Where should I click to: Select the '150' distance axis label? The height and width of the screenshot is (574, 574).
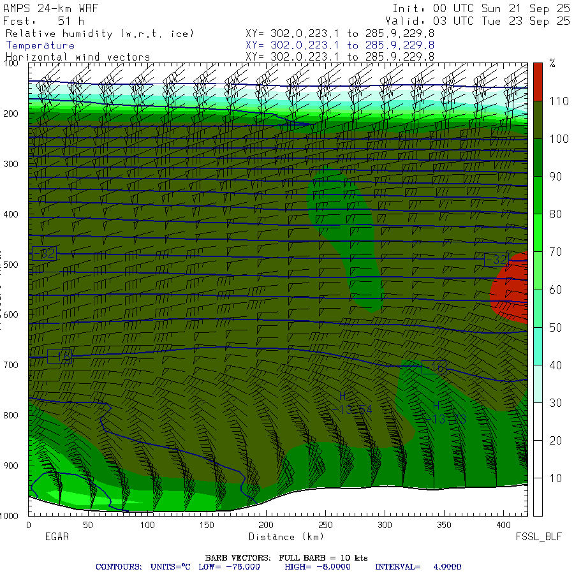(207, 525)
